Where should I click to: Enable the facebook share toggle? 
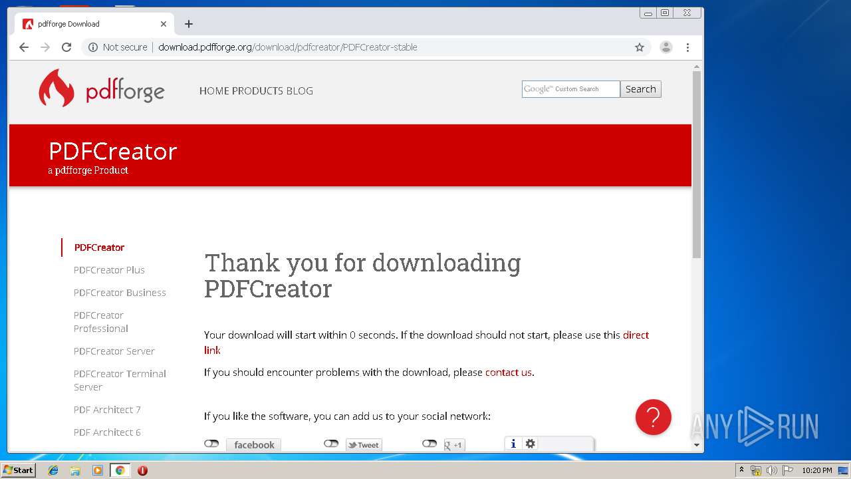[211, 444]
